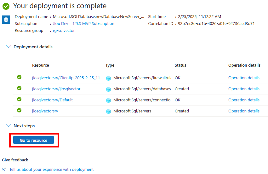Viewport: 268px width, 174px height.
Task: Open the rg-sqlvector resource group link
Action: pos(64,31)
